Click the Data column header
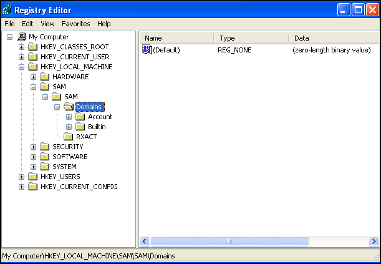 tap(334, 38)
